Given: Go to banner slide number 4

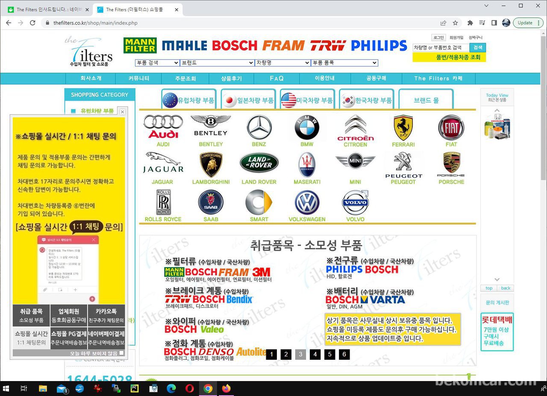Looking at the screenshot, I should tap(315, 354).
